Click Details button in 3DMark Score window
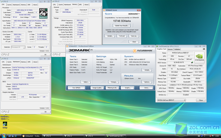The width and height of the screenshot is (221, 138). [110, 36]
